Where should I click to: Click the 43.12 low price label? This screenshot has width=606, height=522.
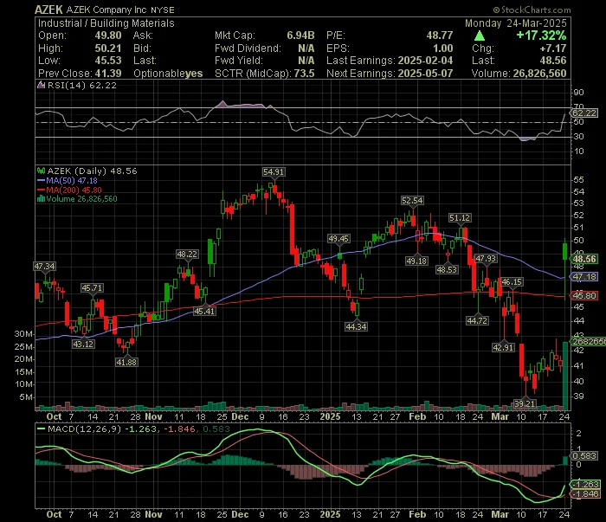pos(83,344)
